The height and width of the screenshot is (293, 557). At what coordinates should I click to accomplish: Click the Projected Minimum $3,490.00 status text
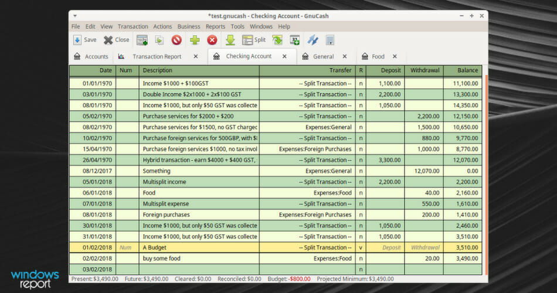point(355,279)
